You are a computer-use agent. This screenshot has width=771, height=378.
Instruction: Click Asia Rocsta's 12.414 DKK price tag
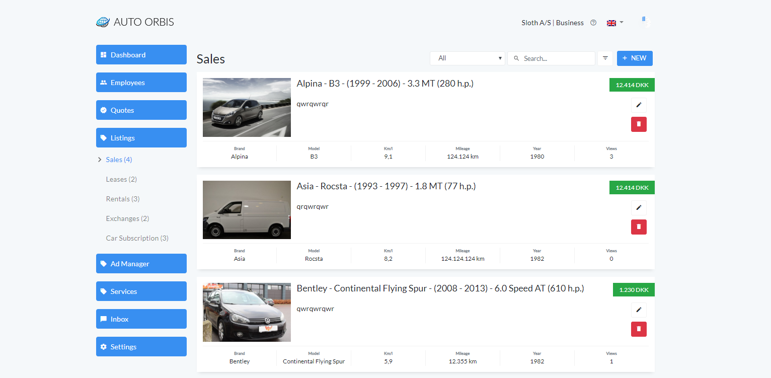[632, 188]
